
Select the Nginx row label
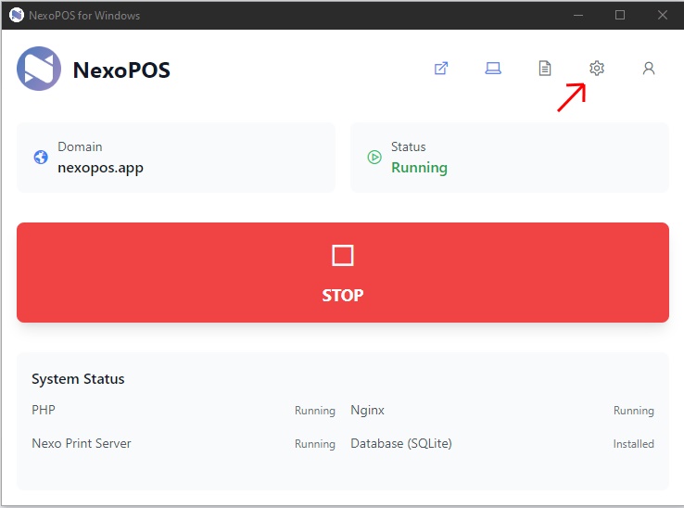367,411
